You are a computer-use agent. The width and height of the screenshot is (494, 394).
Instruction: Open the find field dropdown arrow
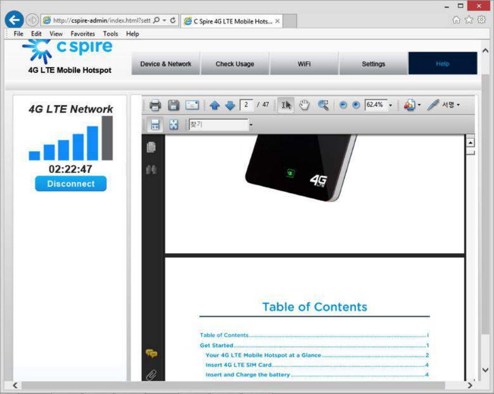251,125
